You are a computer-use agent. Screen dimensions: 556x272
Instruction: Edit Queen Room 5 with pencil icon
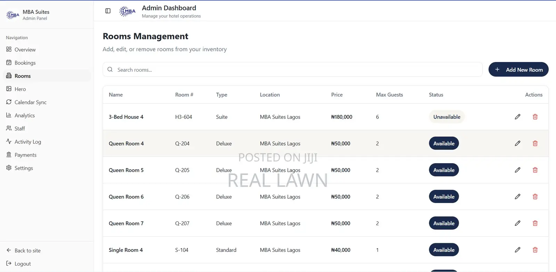coord(517,170)
